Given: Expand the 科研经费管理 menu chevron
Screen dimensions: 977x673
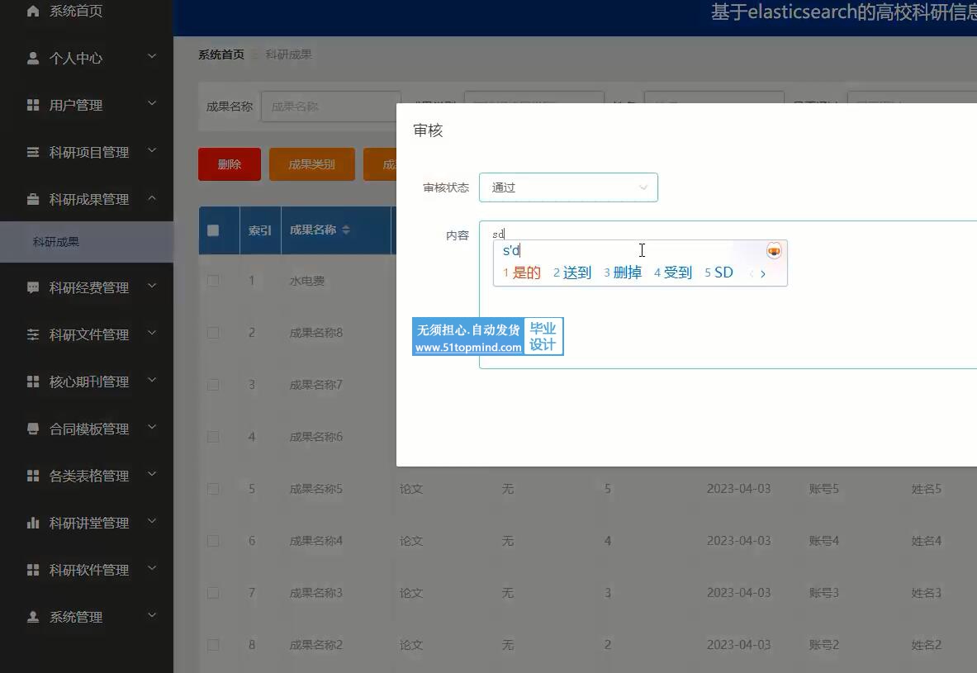Looking at the screenshot, I should [152, 286].
